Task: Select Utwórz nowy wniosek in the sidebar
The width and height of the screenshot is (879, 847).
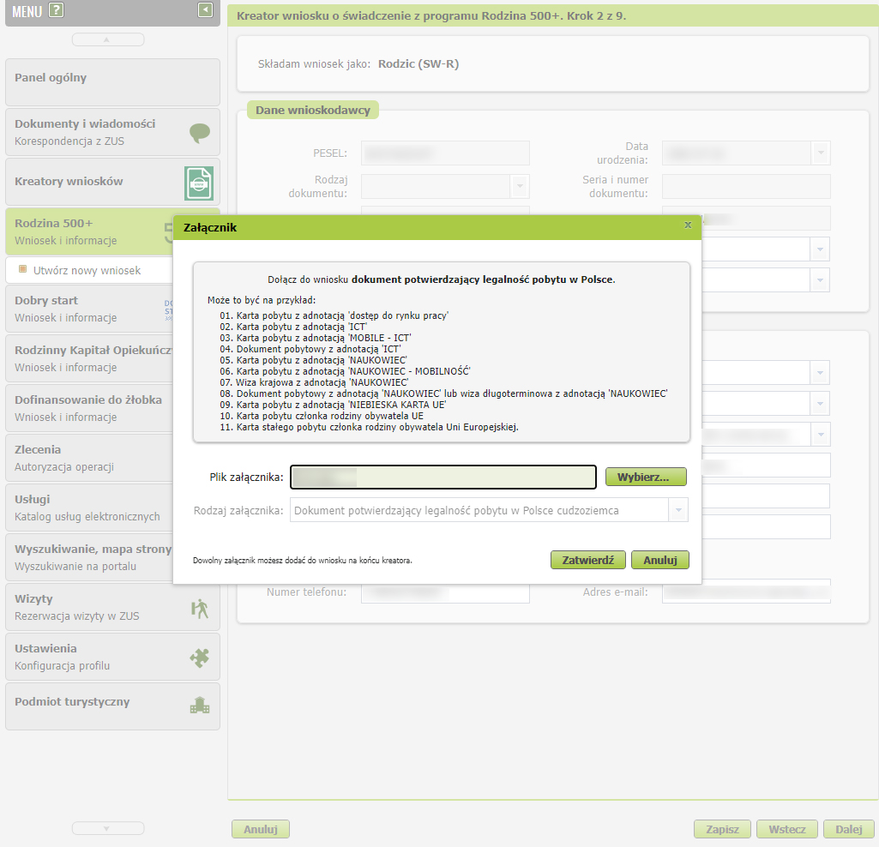Action: pyautogui.click(x=87, y=270)
